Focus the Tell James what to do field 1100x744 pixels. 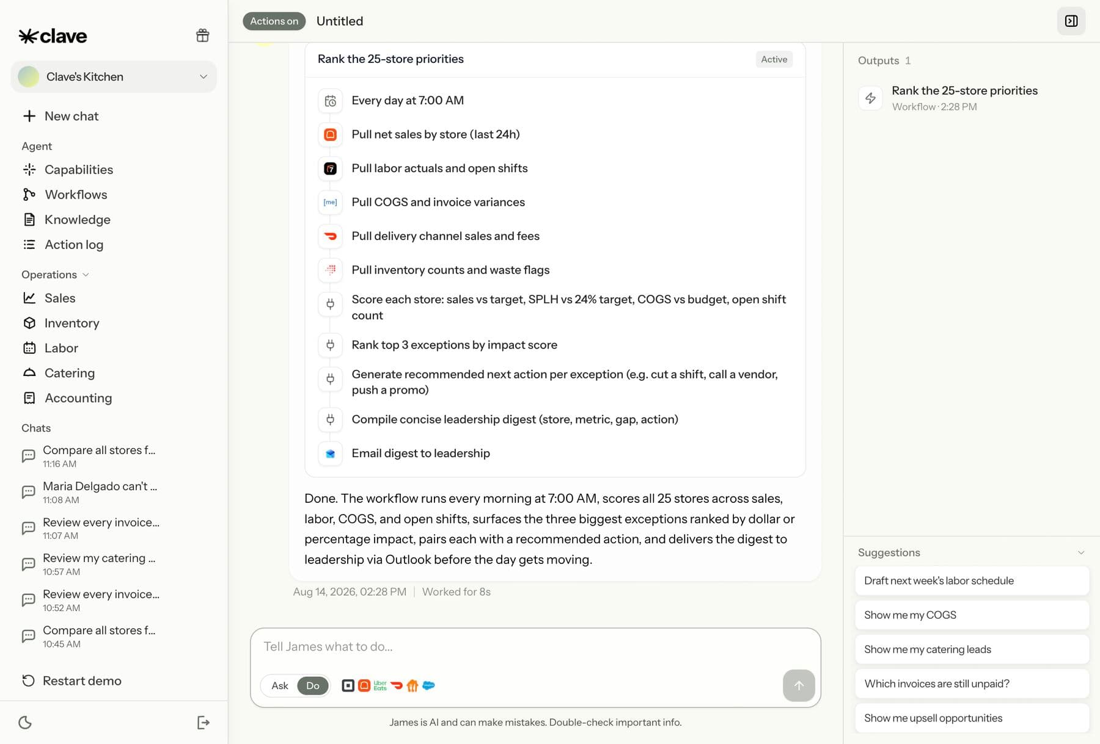point(535,647)
